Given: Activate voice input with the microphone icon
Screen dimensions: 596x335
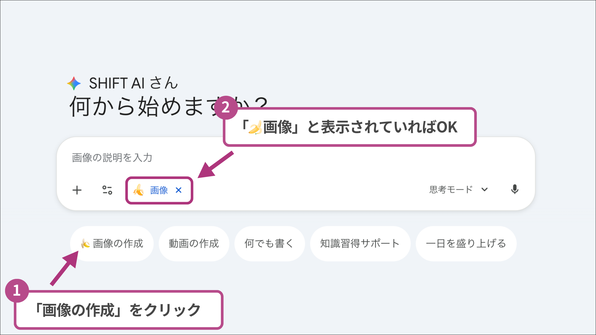Looking at the screenshot, I should 515,190.
